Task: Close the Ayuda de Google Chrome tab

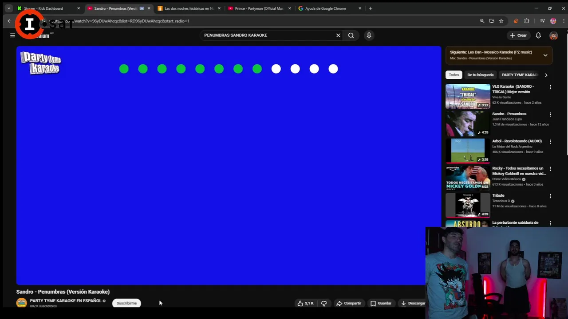Action: tap(360, 8)
